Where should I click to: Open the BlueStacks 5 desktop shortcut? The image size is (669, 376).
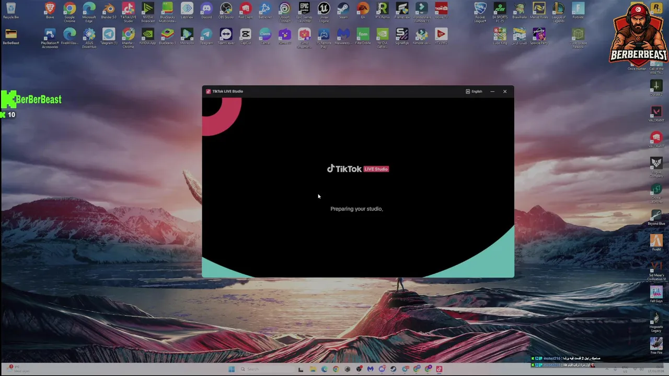(x=167, y=37)
